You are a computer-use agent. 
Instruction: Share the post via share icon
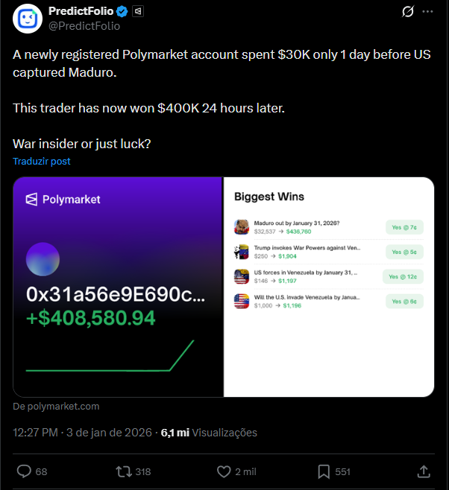424,471
